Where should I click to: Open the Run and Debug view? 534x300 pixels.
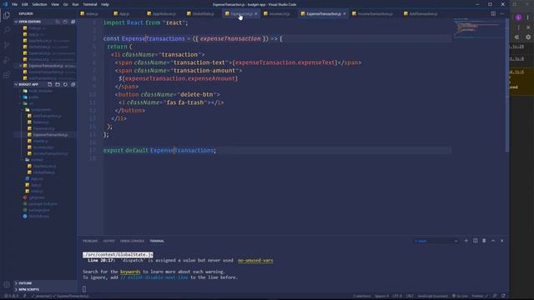coord(7,60)
